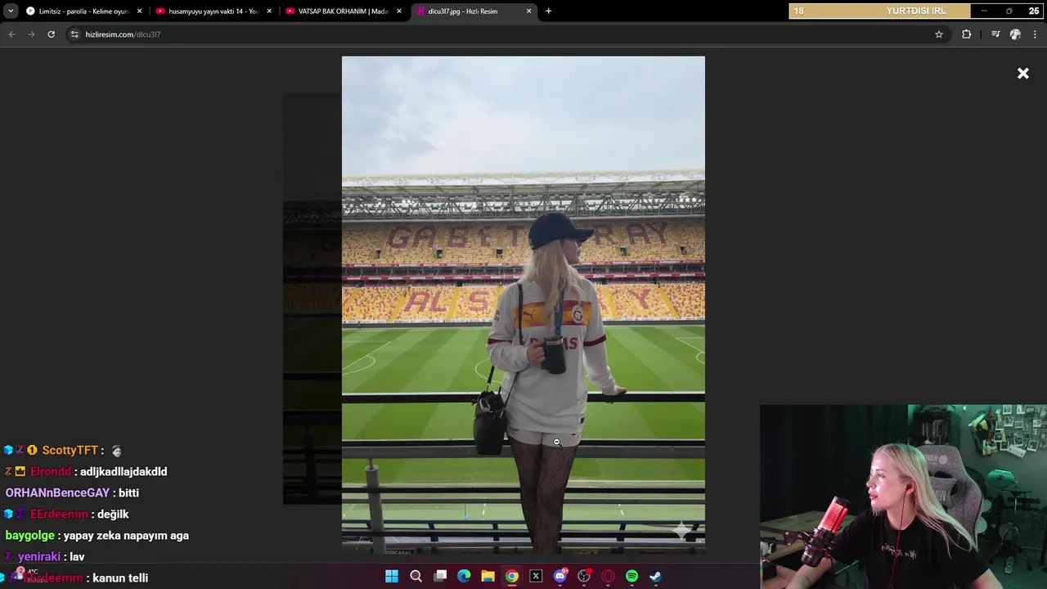
Task: Go forward in browser history
Action: (x=31, y=34)
